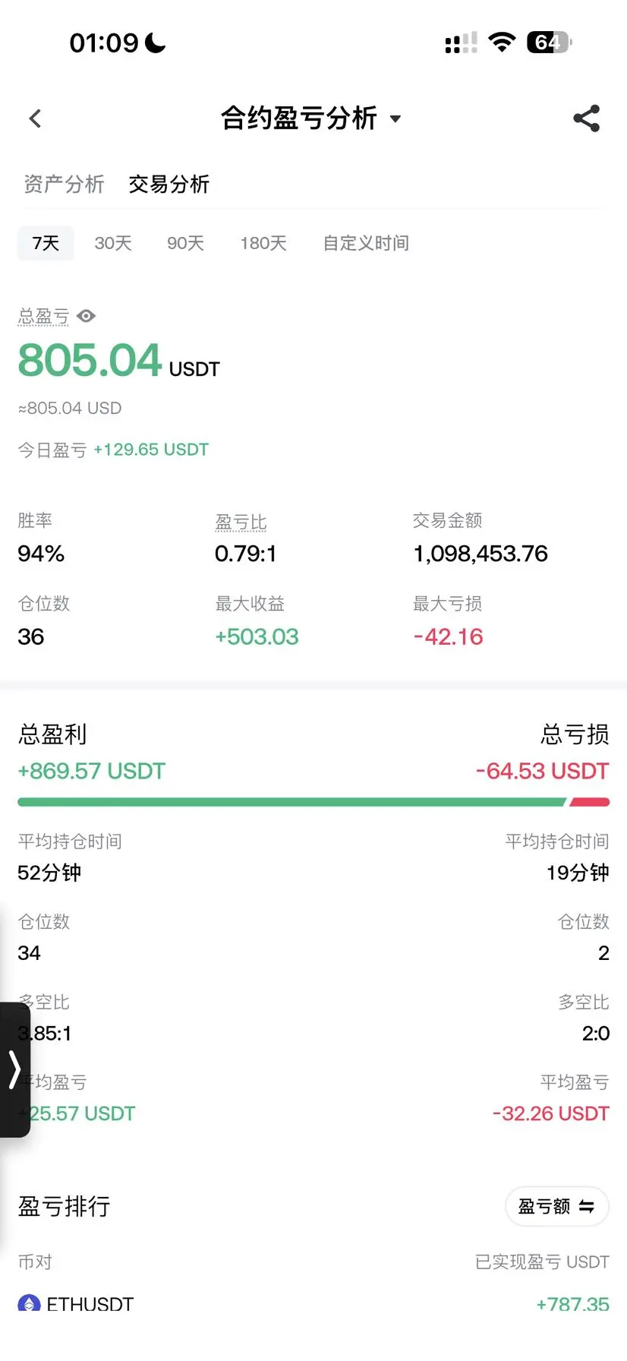This screenshot has height=1361, width=627.
Task: Expand the side panel chevron handle
Action: tap(14, 1069)
